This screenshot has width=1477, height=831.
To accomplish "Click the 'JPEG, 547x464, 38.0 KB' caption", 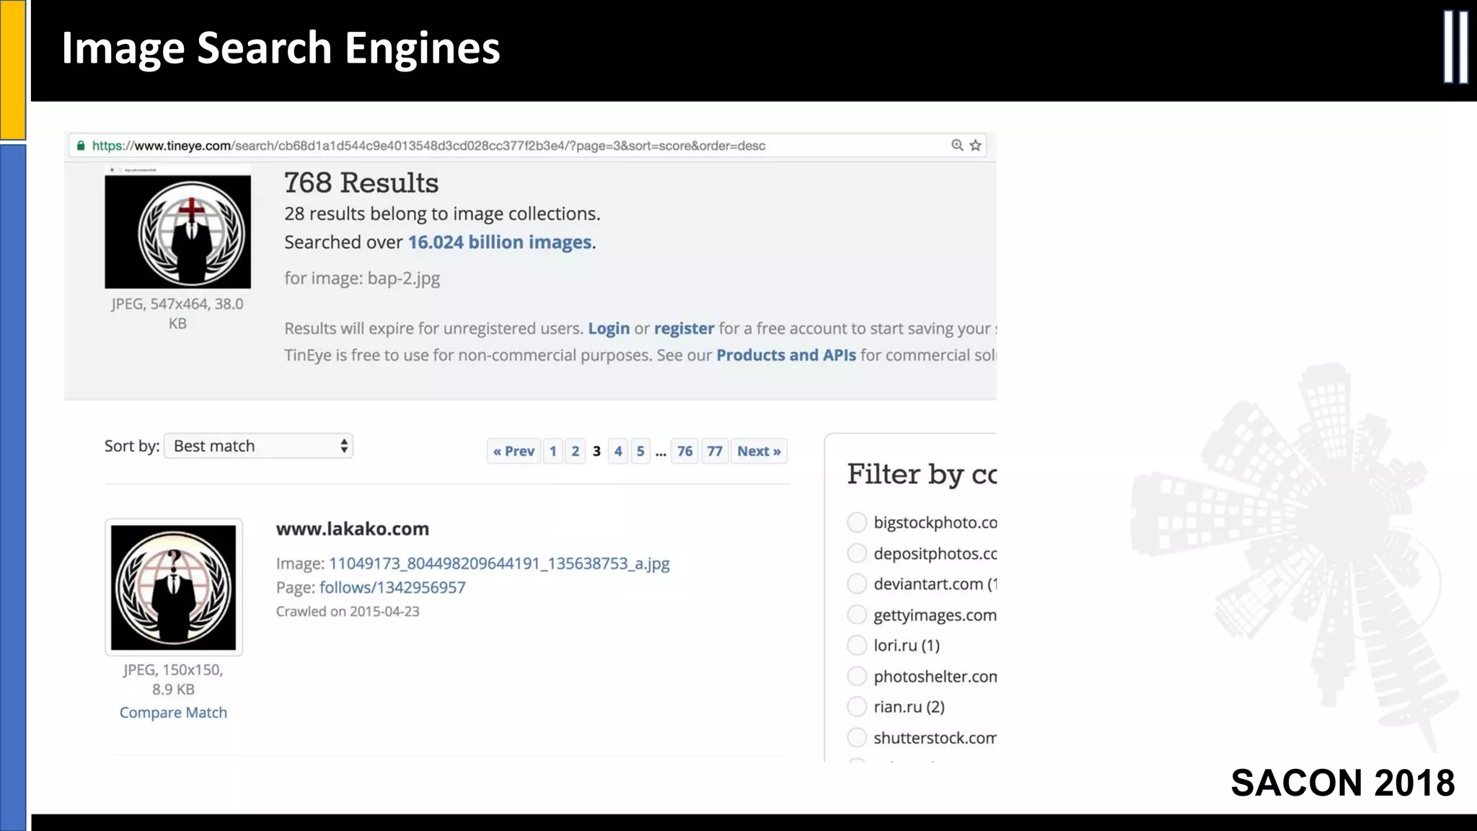I will pyautogui.click(x=177, y=314).
